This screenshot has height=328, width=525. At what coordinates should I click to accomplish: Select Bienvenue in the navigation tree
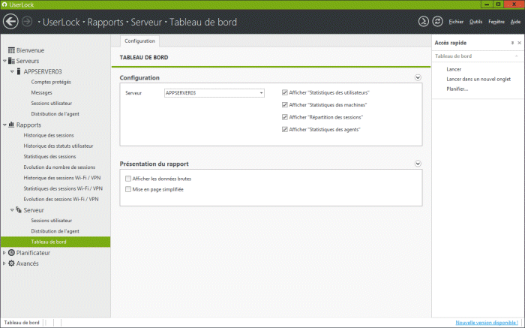click(30, 50)
